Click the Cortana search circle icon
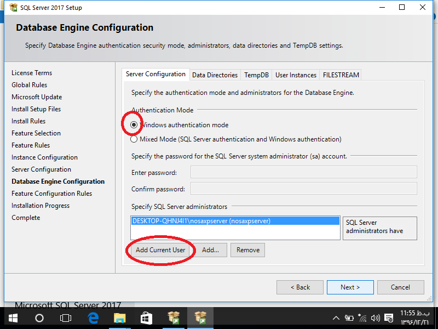This screenshot has width=438, height=329. pyautogui.click(x=39, y=318)
